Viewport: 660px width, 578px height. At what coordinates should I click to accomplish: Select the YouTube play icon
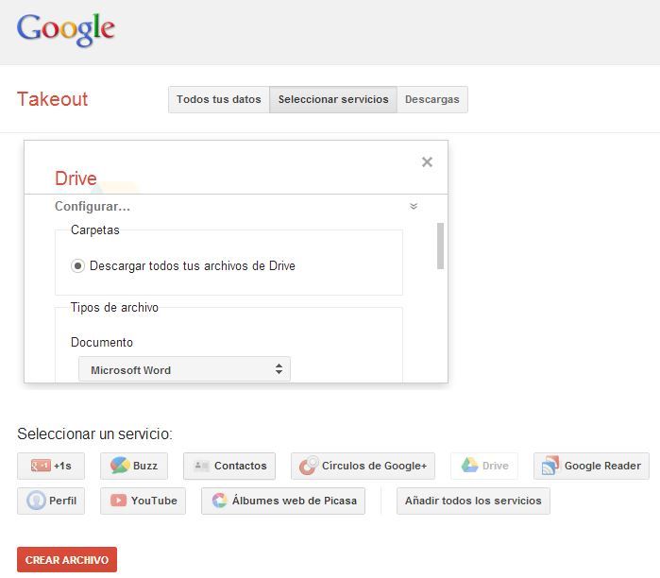click(x=118, y=501)
